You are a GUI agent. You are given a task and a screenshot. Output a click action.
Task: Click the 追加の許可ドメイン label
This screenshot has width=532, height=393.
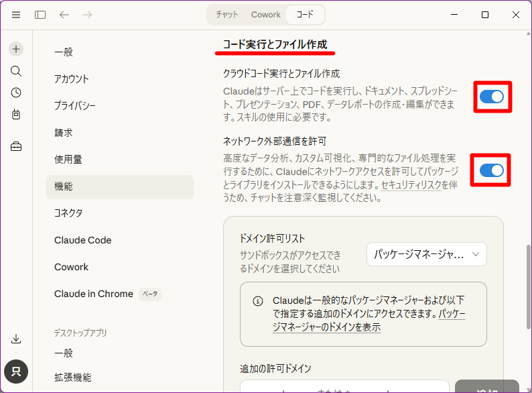[275, 369]
